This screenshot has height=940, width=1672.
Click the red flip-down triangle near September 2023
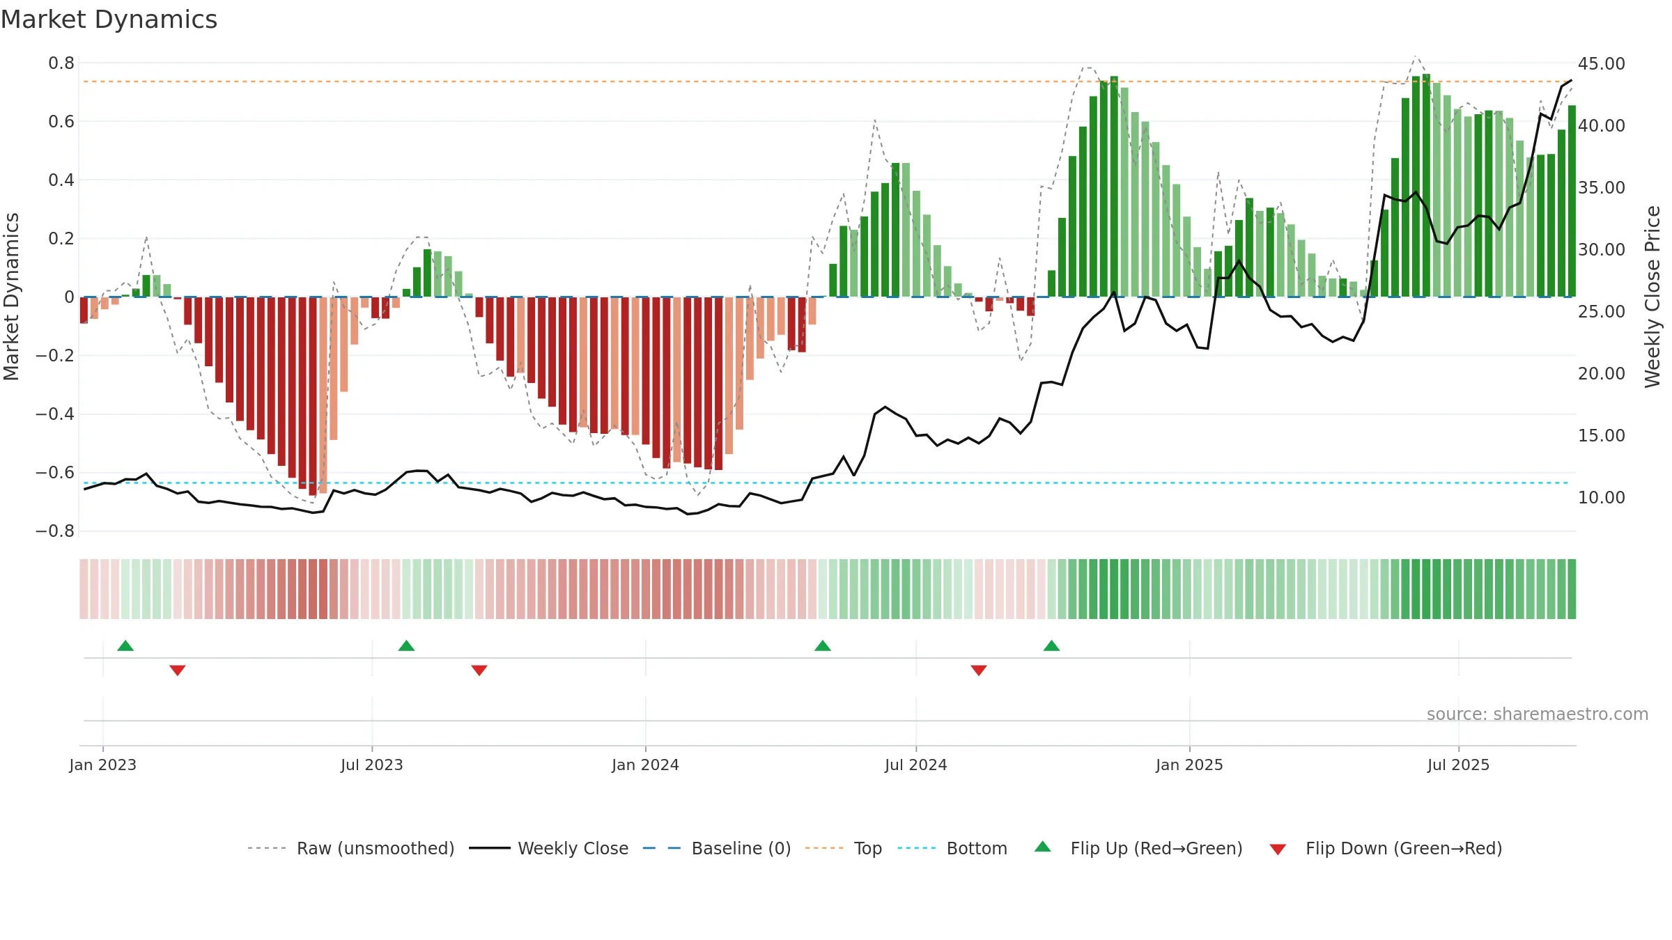pyautogui.click(x=479, y=670)
